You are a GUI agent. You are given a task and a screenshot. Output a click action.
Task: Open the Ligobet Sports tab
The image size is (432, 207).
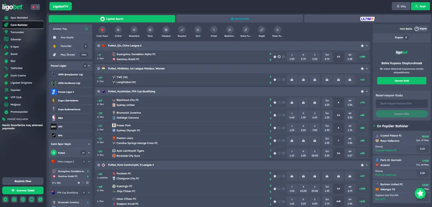pos(112,19)
